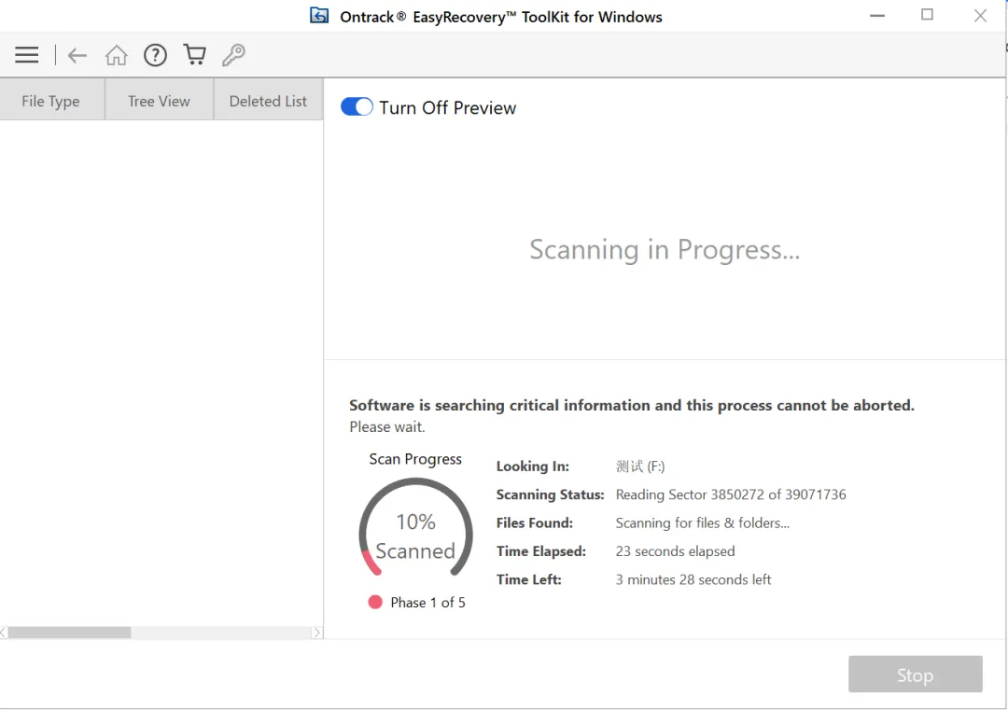The width and height of the screenshot is (1008, 710).
Task: Click the 'Scanning for files & folders...' text
Action: point(702,523)
